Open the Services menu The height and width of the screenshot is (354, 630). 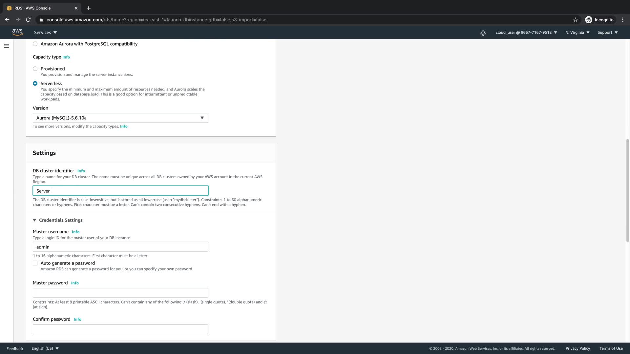pyautogui.click(x=45, y=32)
